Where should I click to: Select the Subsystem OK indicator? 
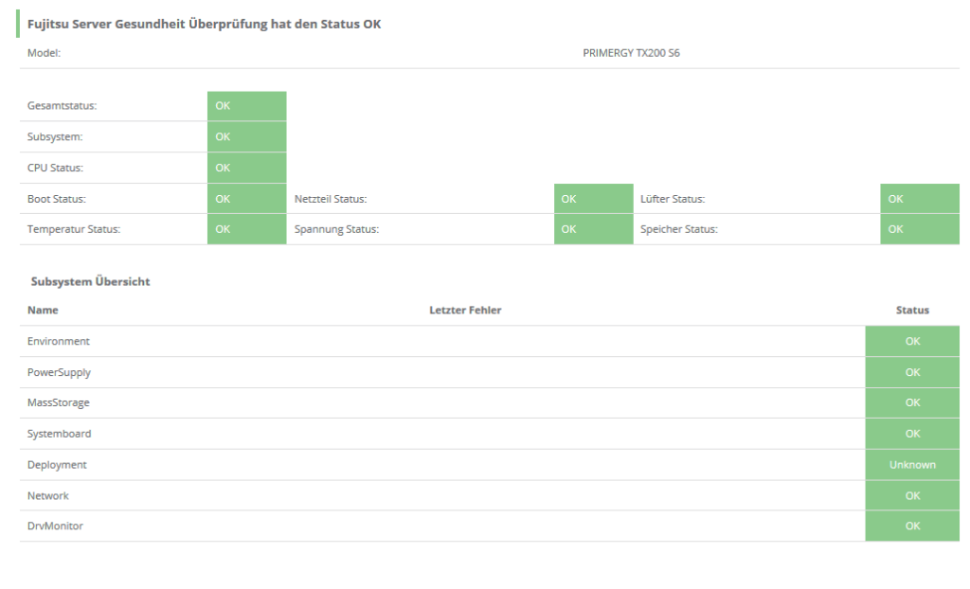point(245,136)
